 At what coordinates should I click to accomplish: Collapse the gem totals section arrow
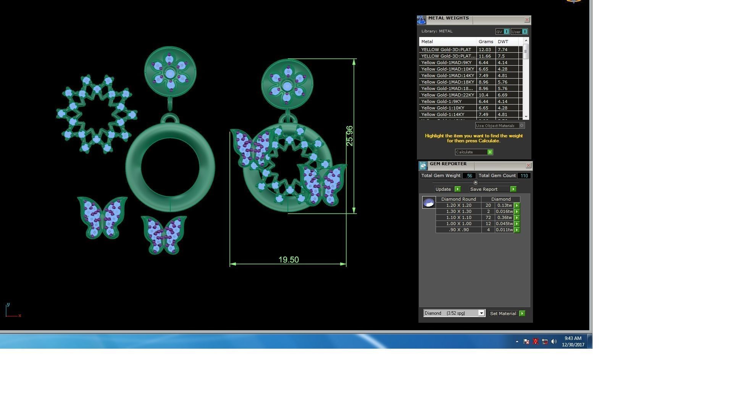point(475,182)
